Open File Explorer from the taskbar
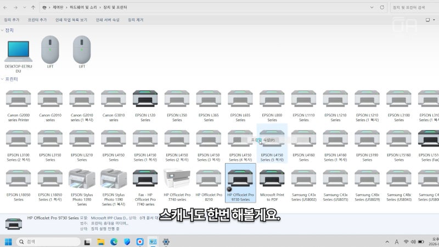The height and width of the screenshot is (247, 439). point(101,242)
